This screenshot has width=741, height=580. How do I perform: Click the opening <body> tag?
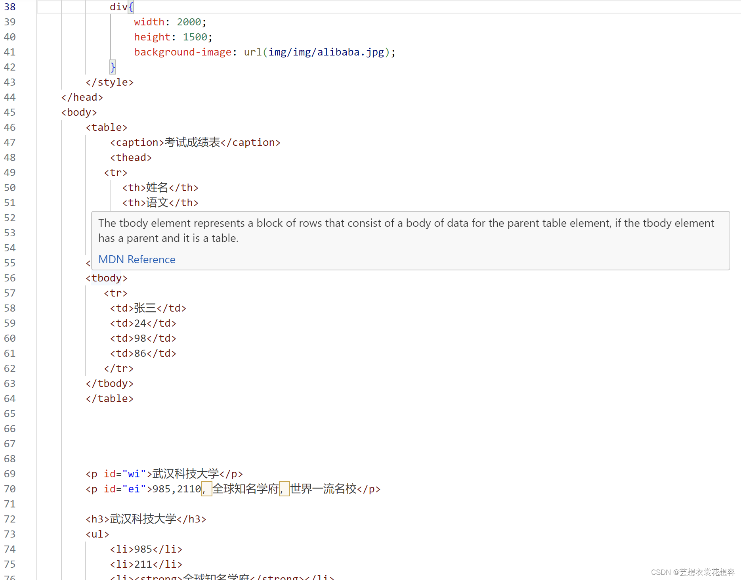coord(79,112)
